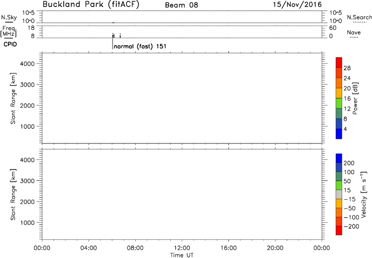Click the 04:00 time tick label
This screenshot has width=372, height=258.
[x=88, y=248]
